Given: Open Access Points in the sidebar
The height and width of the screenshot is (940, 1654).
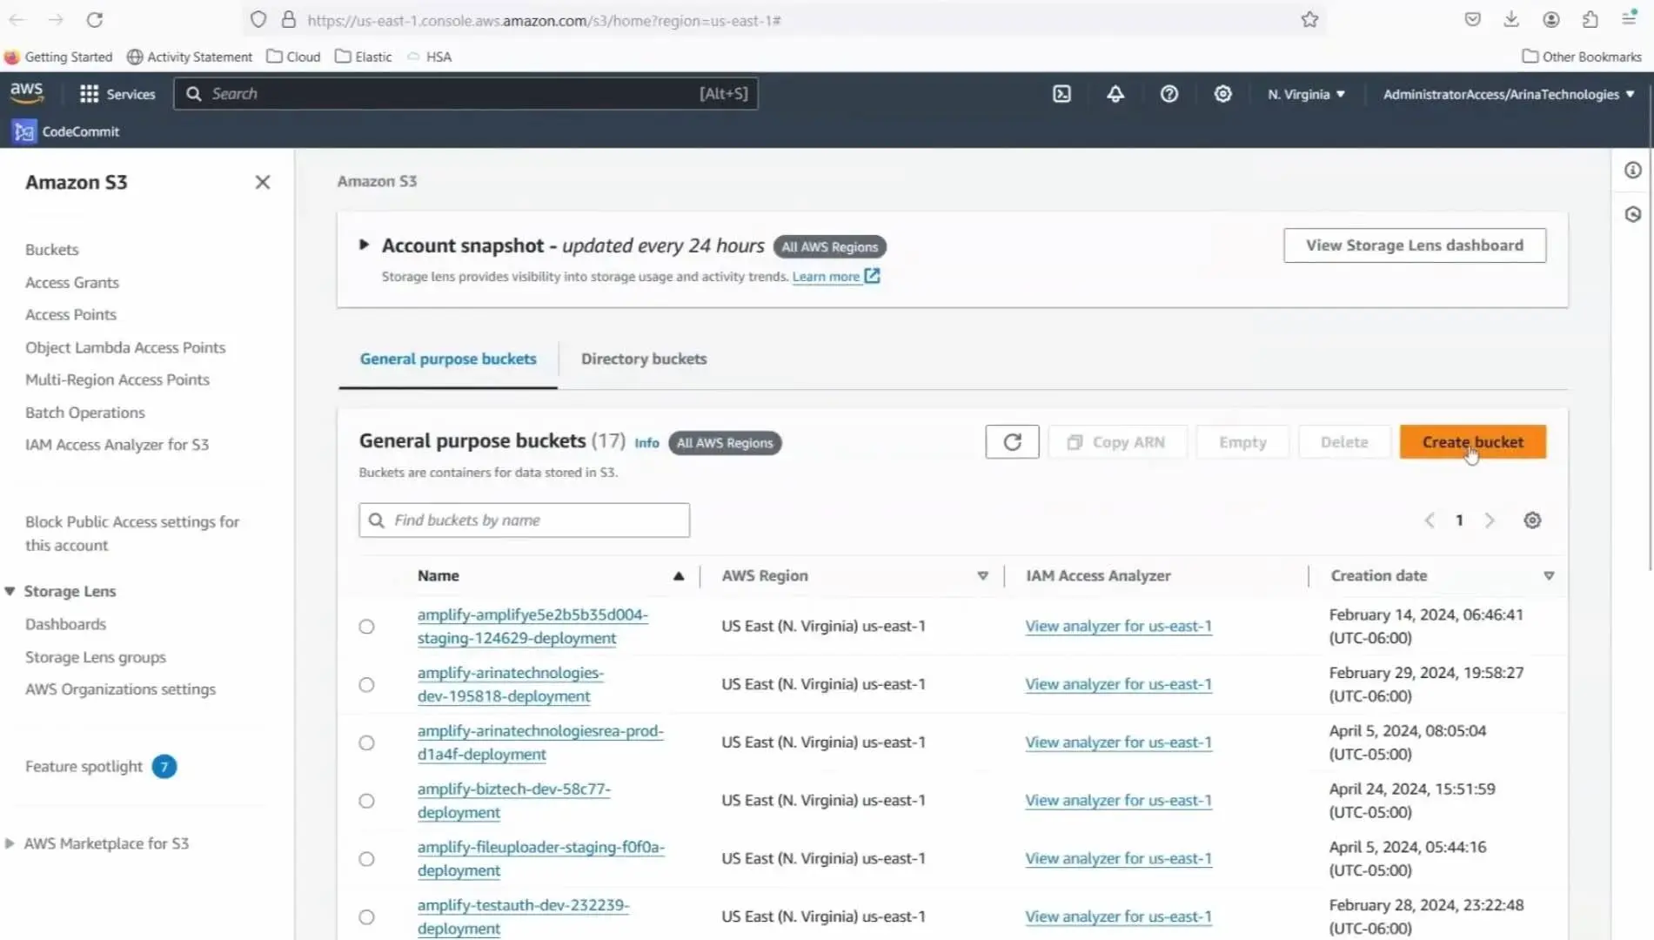Looking at the screenshot, I should [70, 315].
